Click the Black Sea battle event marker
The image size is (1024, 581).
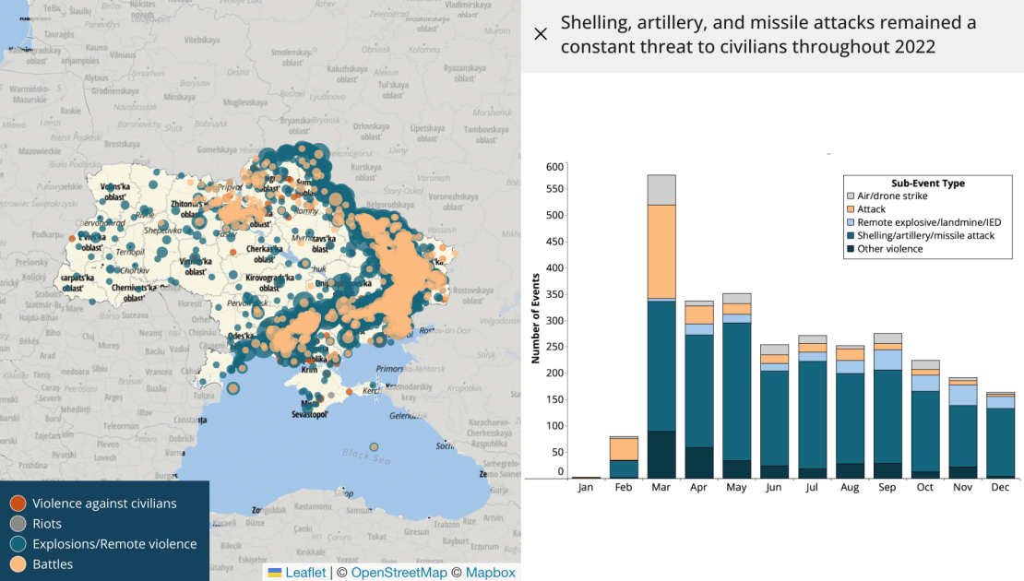pyautogui.click(x=374, y=447)
